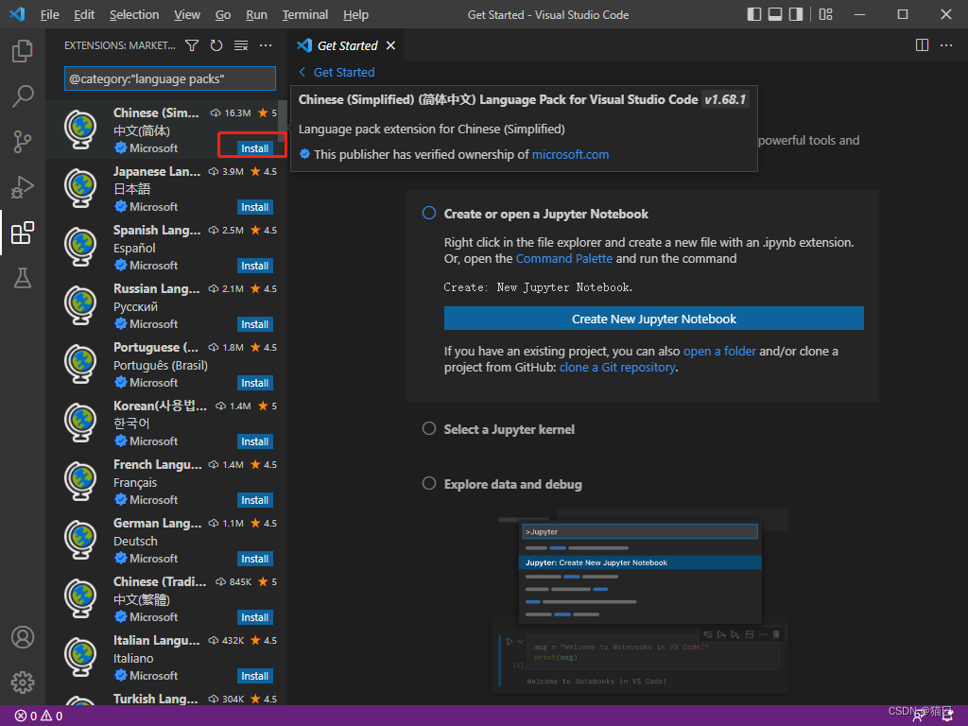Screen dimensions: 968x726
Task: Refresh the extensions list
Action: (216, 45)
